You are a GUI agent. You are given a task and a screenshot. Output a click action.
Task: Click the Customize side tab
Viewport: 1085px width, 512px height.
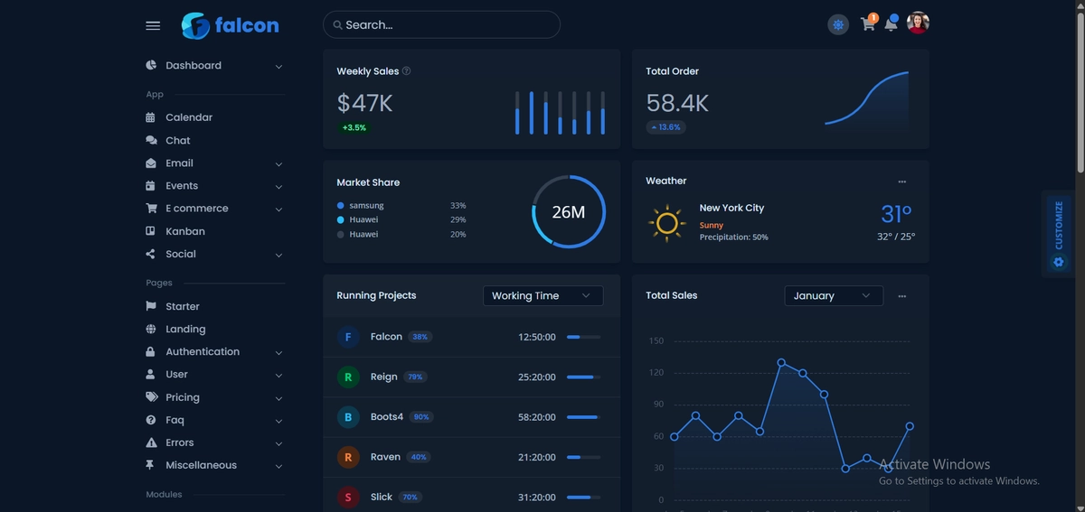click(1059, 234)
